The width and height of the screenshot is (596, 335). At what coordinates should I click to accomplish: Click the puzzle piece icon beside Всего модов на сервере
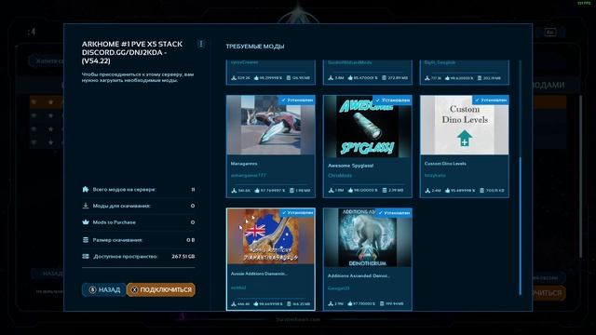86,189
